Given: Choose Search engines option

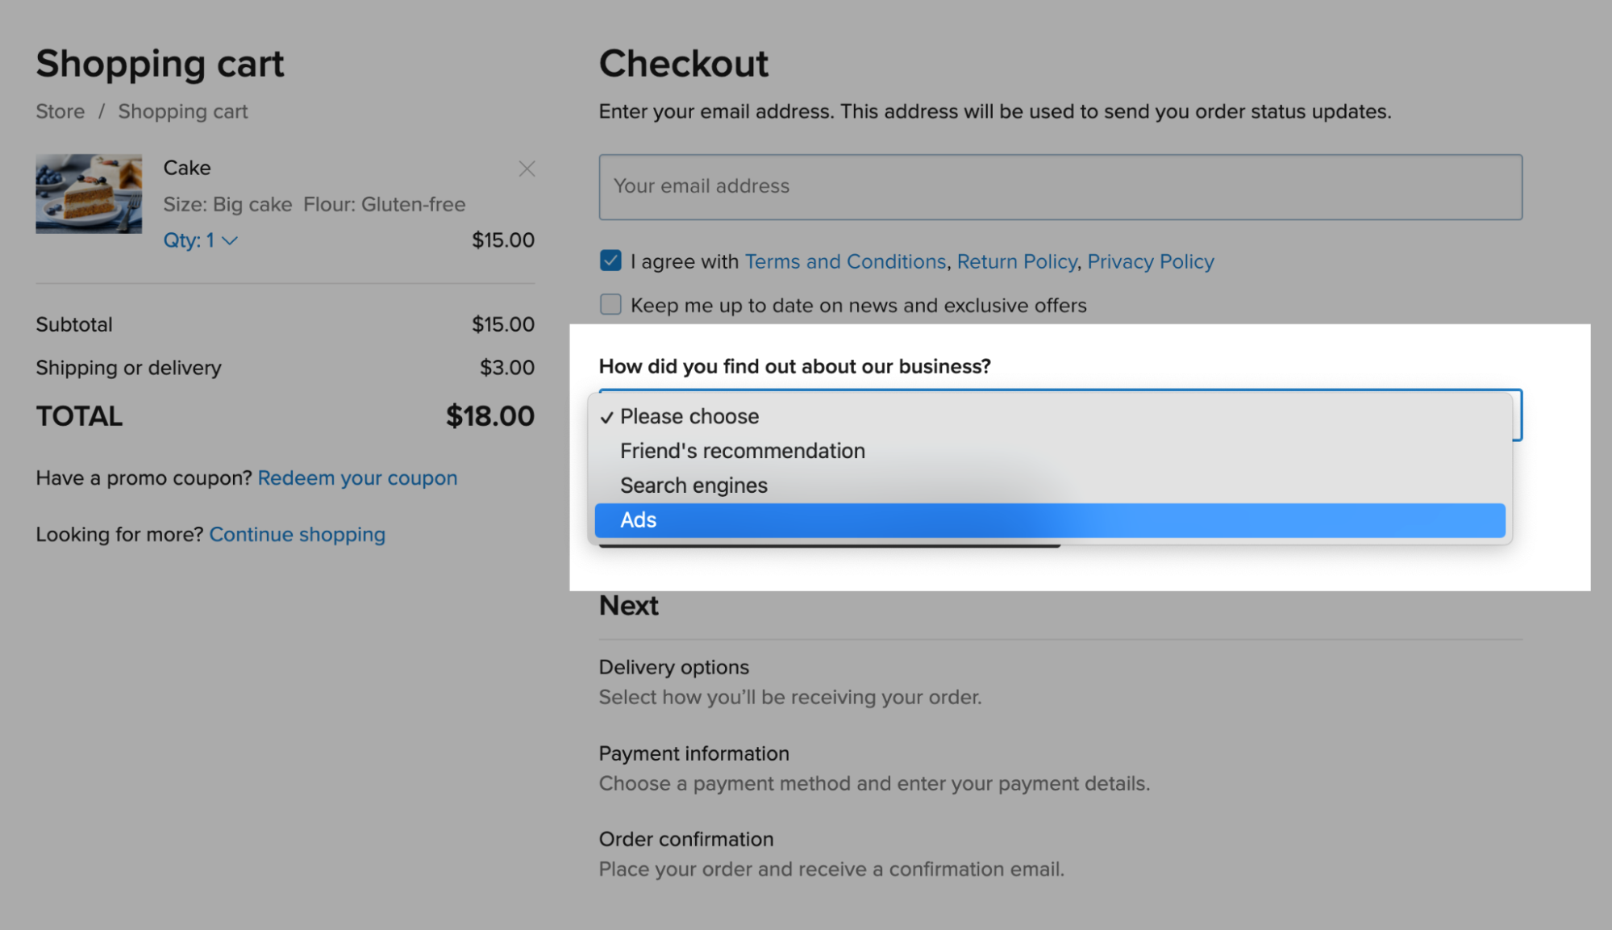Looking at the screenshot, I should click(x=694, y=485).
